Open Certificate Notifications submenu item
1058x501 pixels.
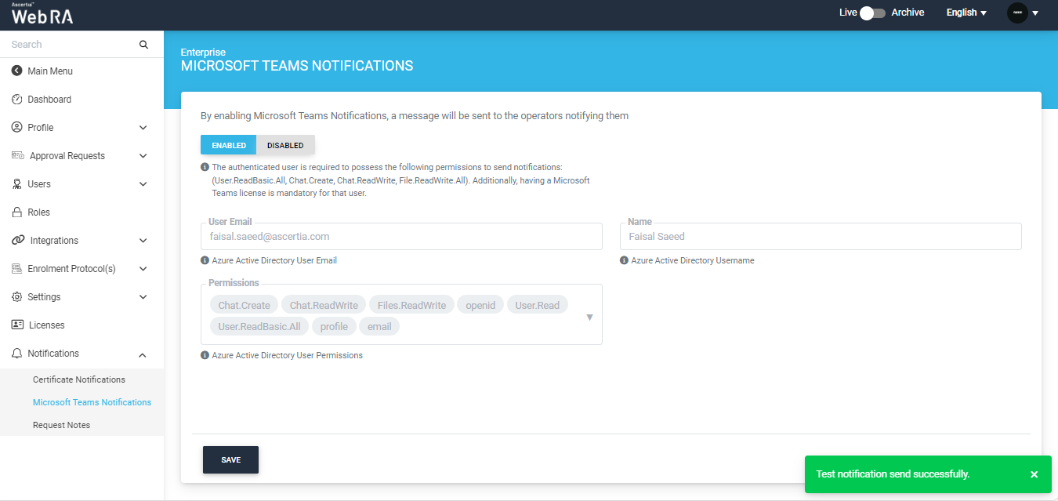tap(79, 379)
